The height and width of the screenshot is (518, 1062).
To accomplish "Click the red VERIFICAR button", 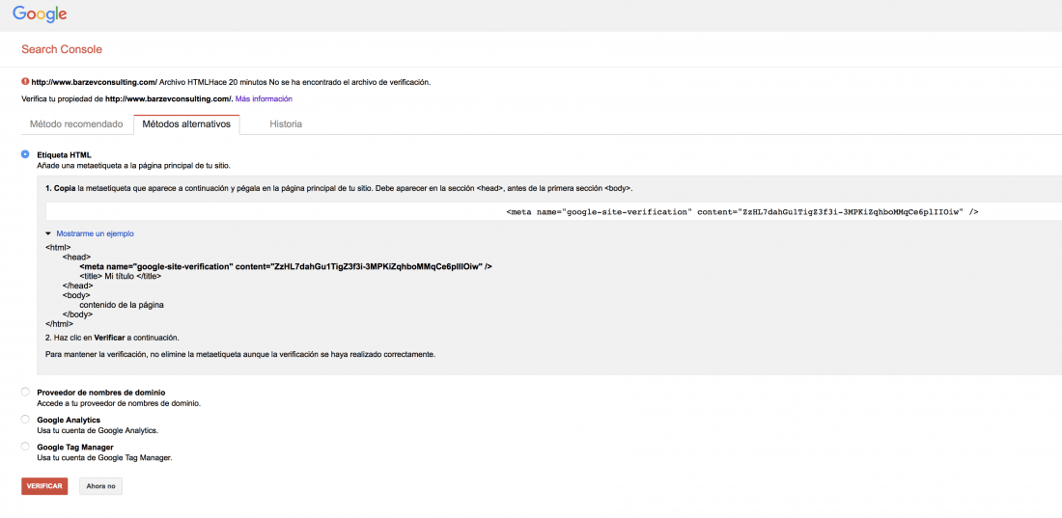I will point(44,486).
